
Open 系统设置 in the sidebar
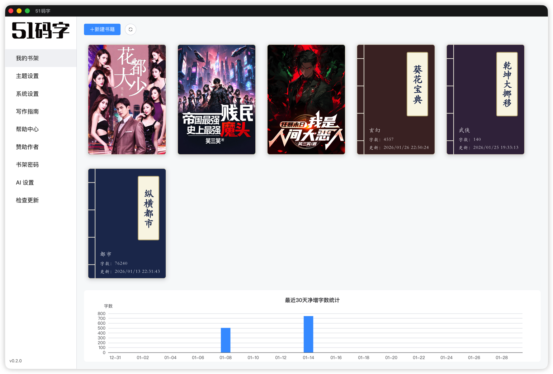pyautogui.click(x=27, y=94)
